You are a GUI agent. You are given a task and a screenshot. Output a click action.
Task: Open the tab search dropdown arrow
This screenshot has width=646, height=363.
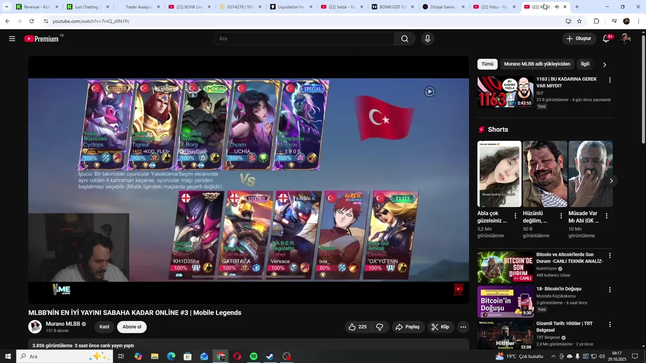pos(7,7)
